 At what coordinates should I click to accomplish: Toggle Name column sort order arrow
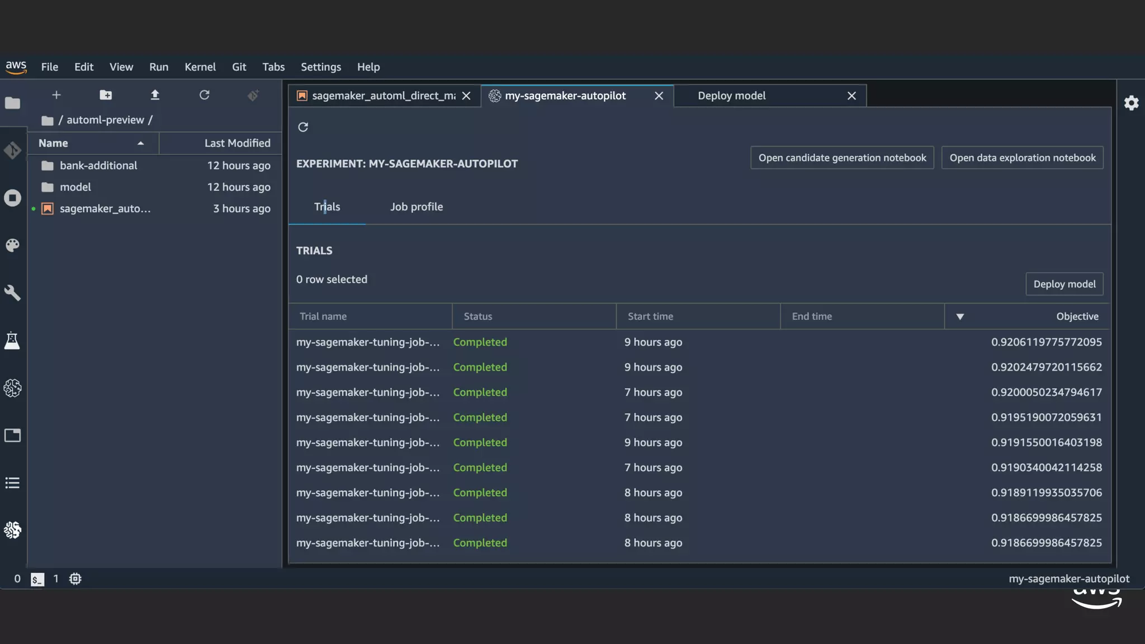click(x=140, y=143)
